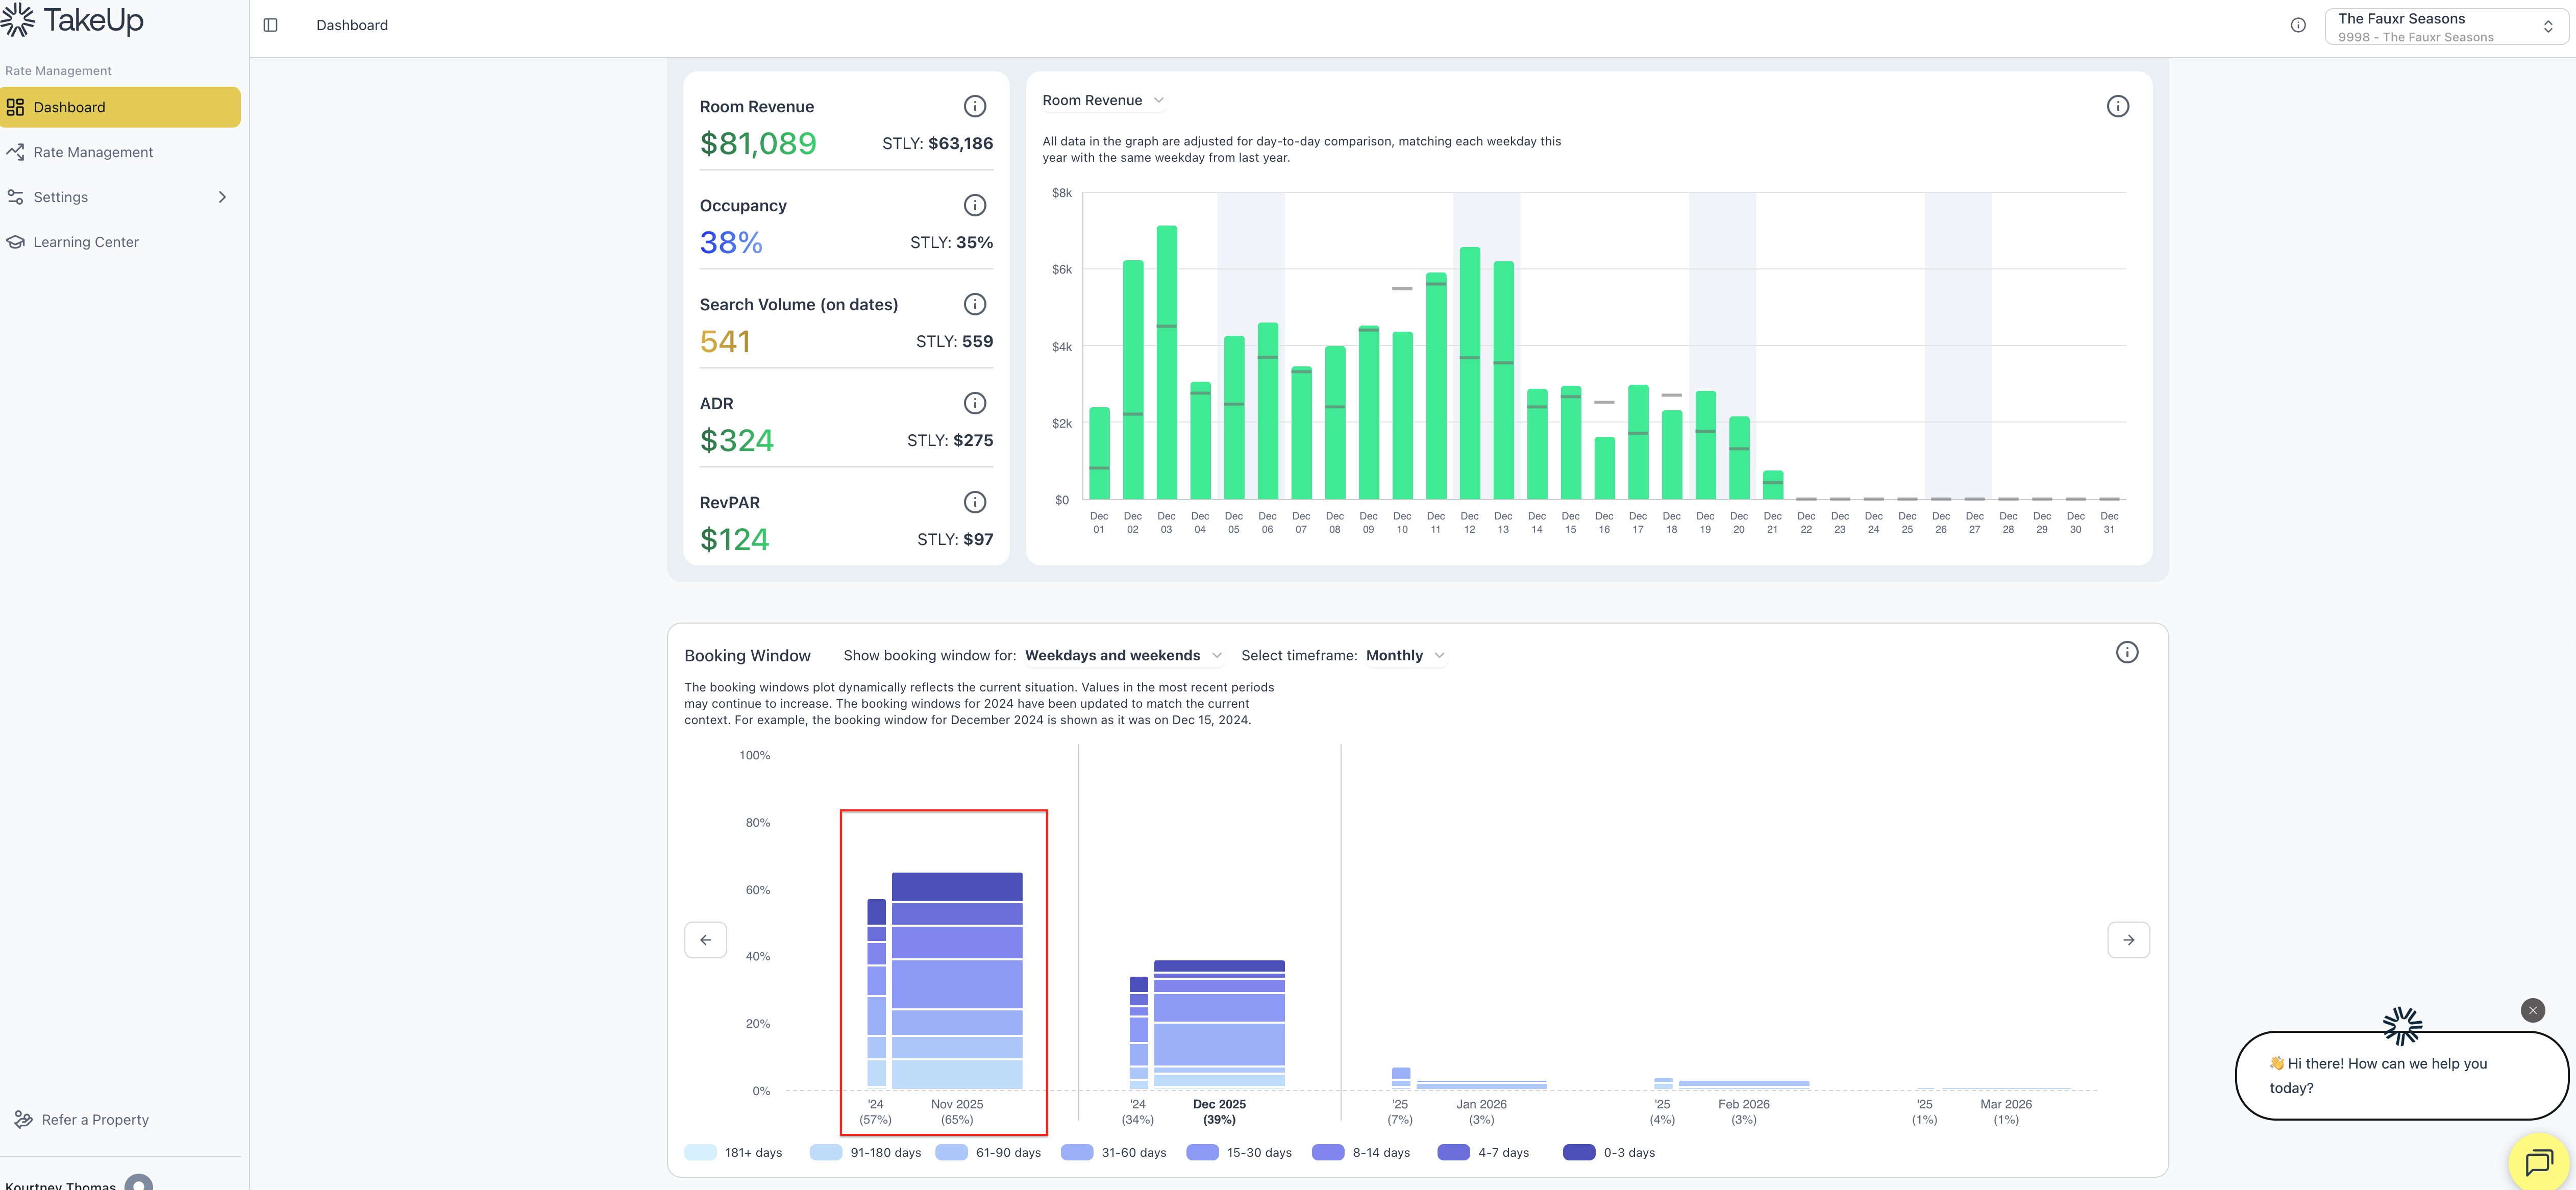Click the RevPAR info icon
Screen dimensions: 2576x1190
coord(974,502)
